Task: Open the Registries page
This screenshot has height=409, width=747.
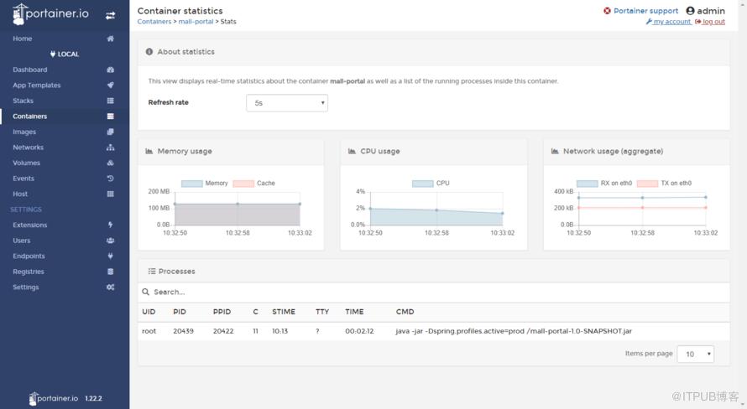Action: (x=28, y=272)
